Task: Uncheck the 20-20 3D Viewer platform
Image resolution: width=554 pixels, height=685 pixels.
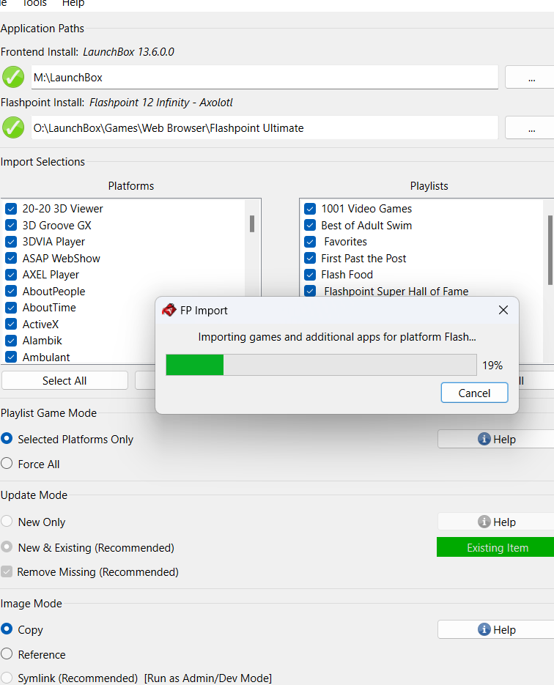Action: coord(11,209)
